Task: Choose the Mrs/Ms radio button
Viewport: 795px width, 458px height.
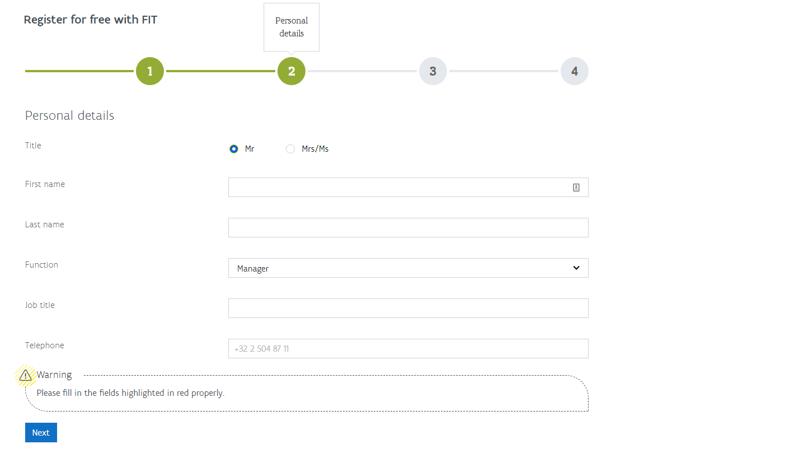Action: click(x=290, y=149)
